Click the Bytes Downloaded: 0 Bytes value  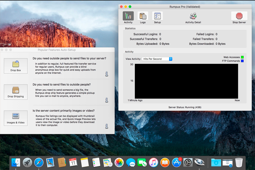pos(221,44)
